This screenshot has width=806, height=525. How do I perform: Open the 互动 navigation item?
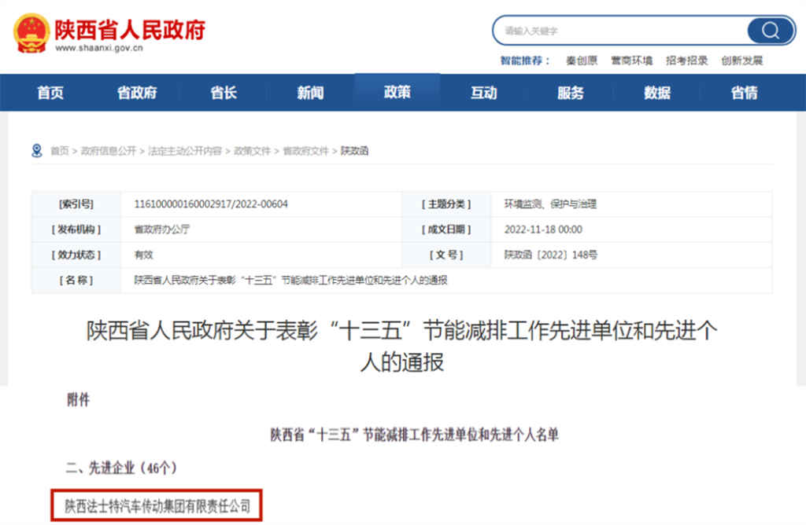pos(482,92)
